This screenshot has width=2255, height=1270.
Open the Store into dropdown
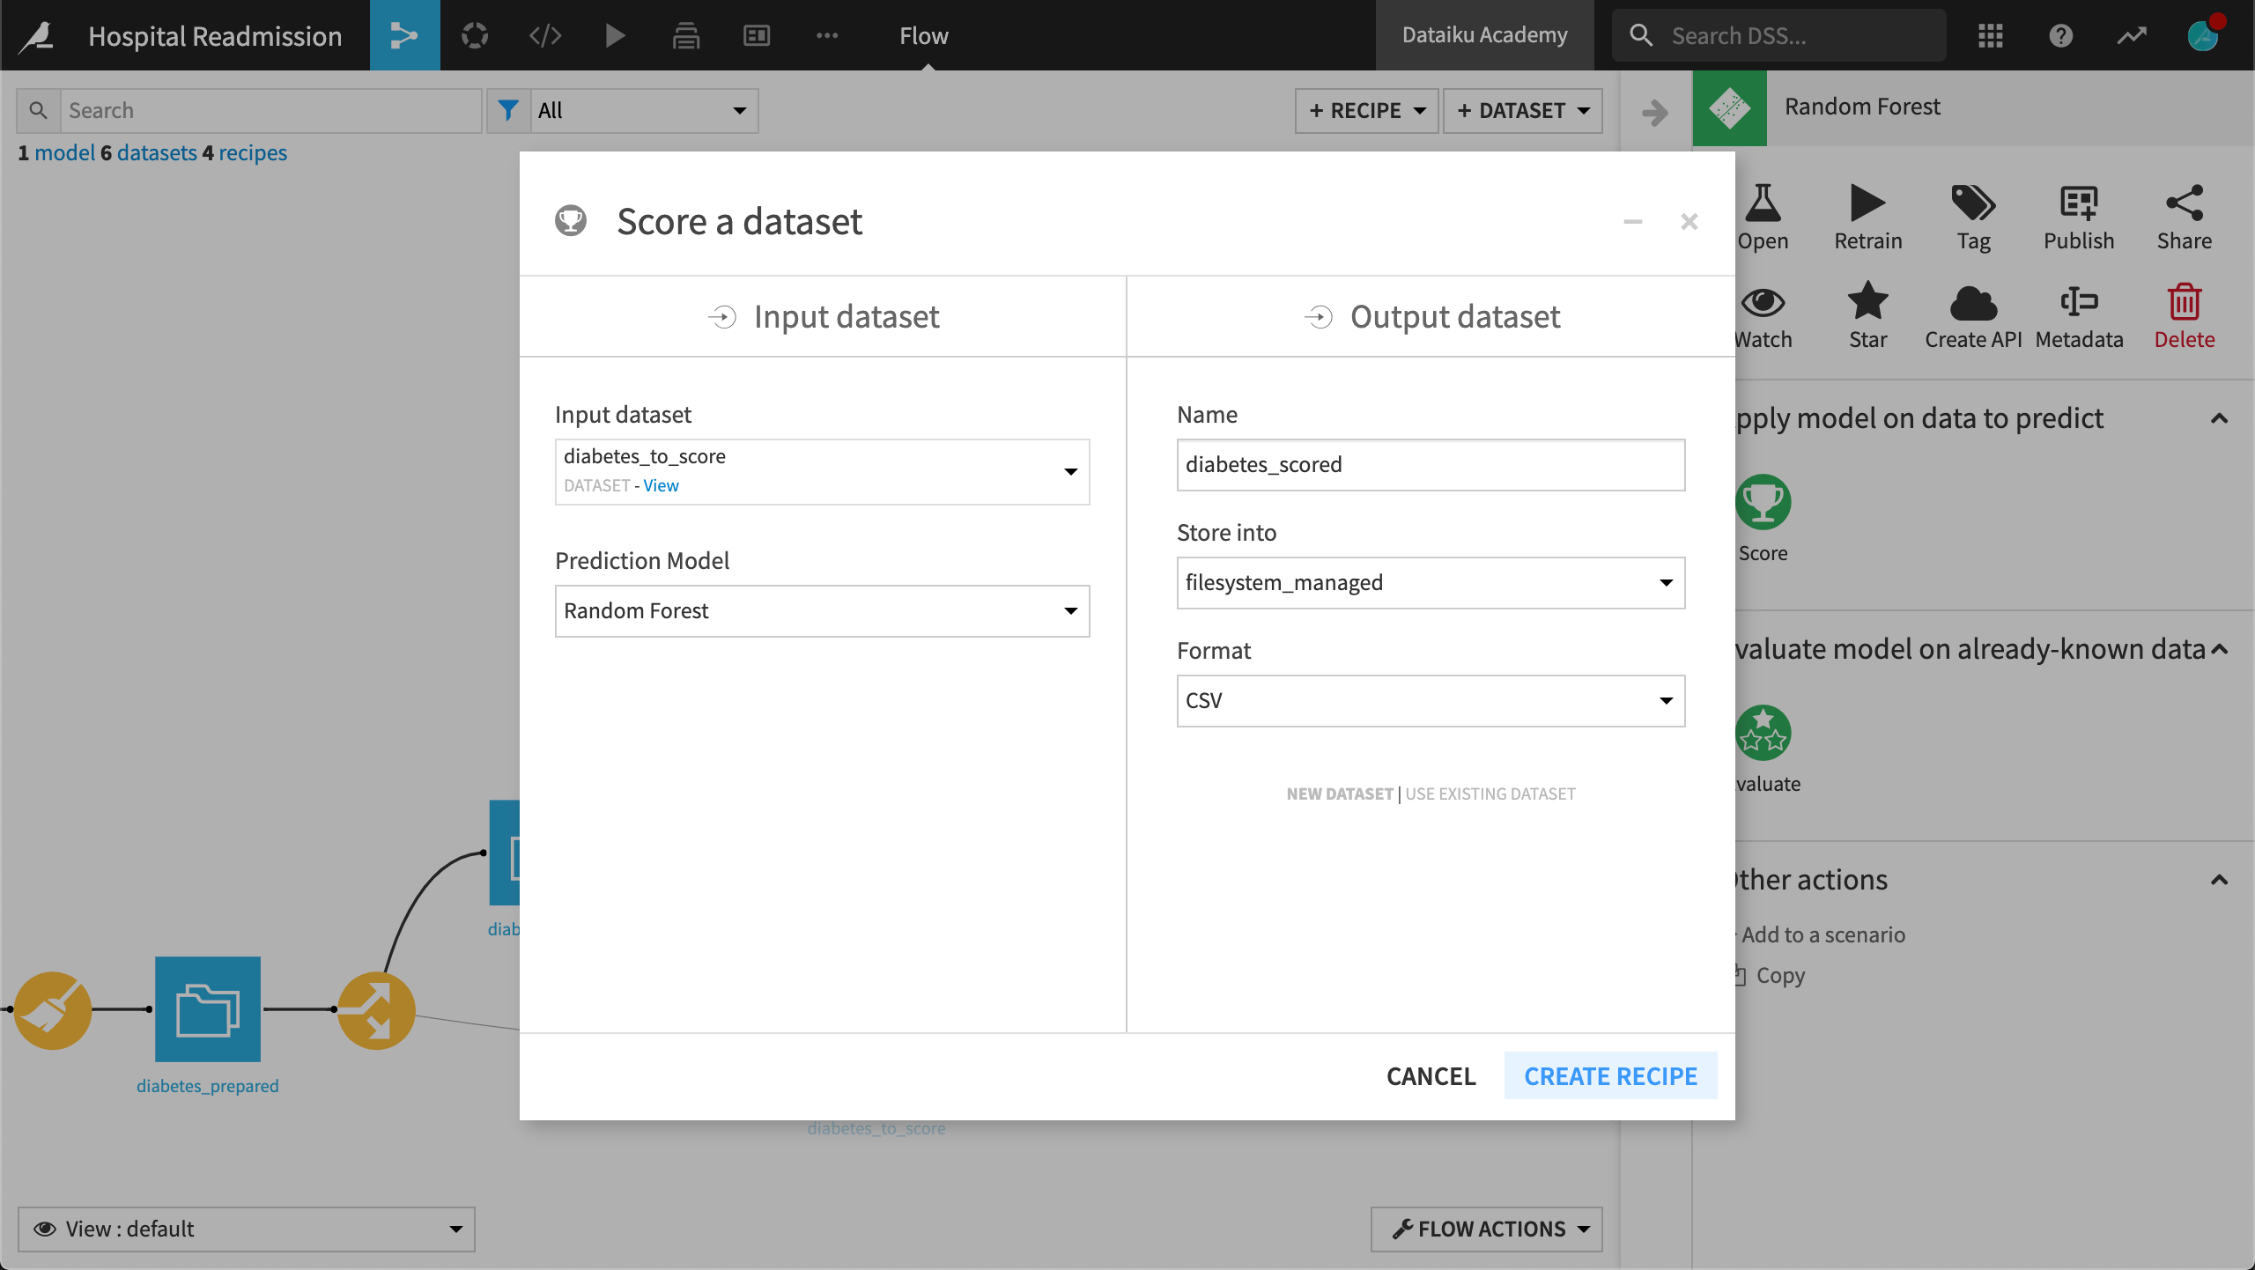(1431, 582)
